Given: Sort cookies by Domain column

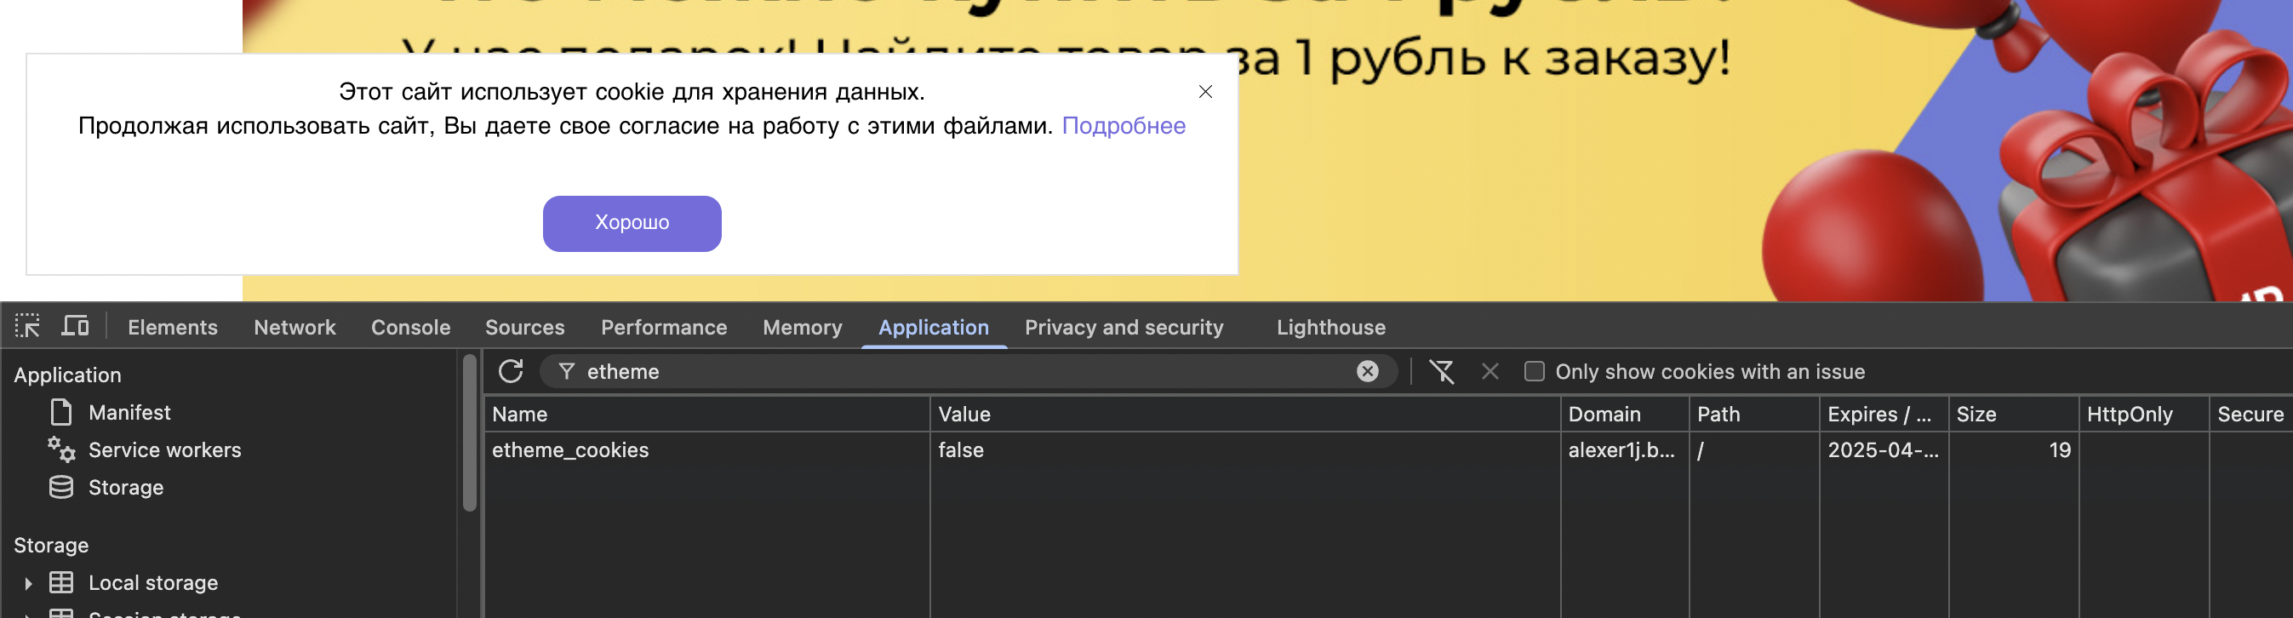Looking at the screenshot, I should click(x=1625, y=414).
